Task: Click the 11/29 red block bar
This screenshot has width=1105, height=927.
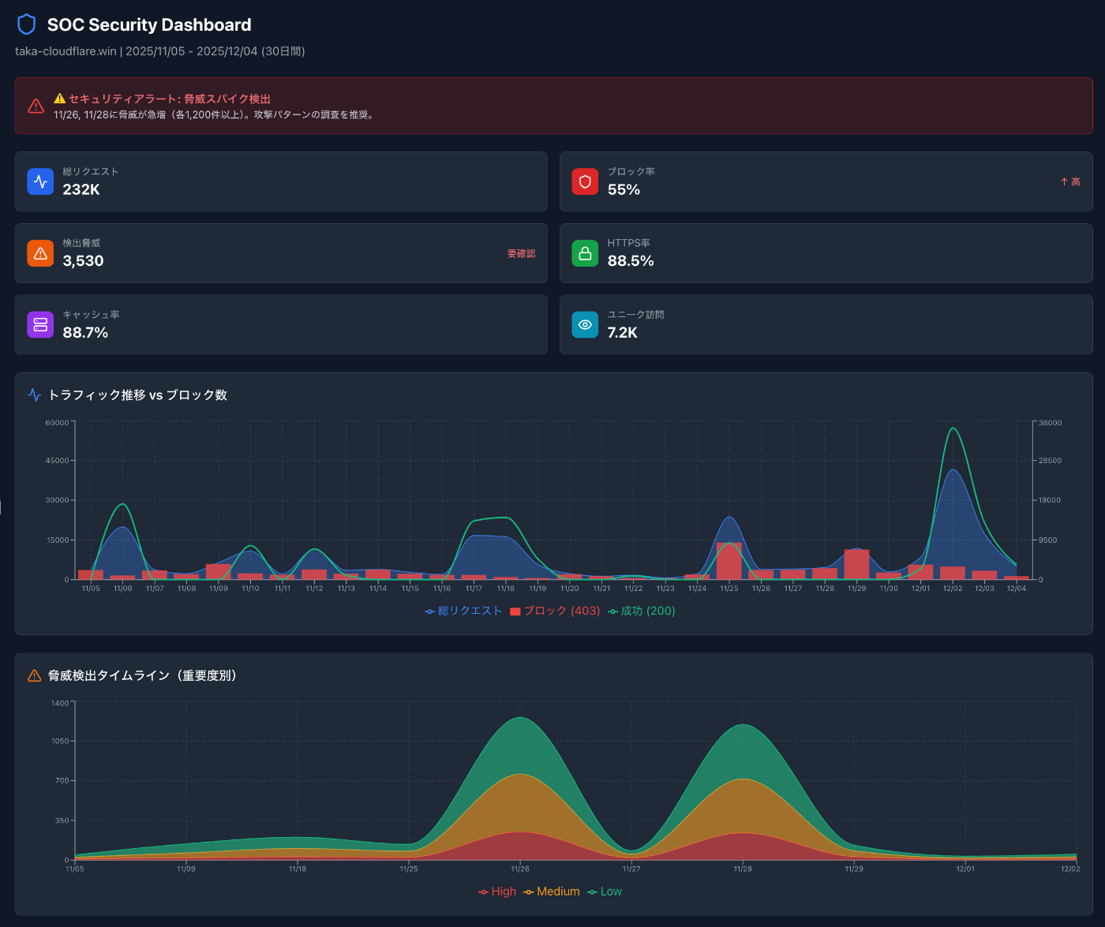Action: [856, 564]
